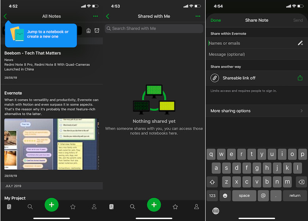308x221 pixels.
Task: Open Notes tab in All Notes bottom bar
Action: (x=9, y=207)
